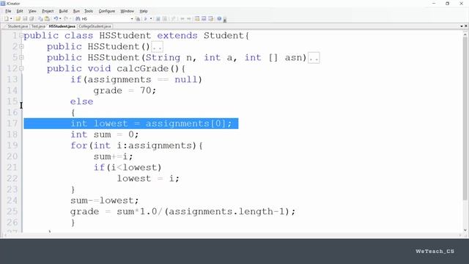
Task: Click the 'grade = 70;' statement
Action: (x=125, y=91)
